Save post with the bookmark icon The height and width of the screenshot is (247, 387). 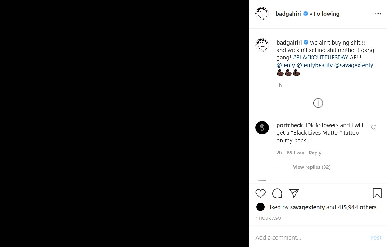click(x=377, y=193)
